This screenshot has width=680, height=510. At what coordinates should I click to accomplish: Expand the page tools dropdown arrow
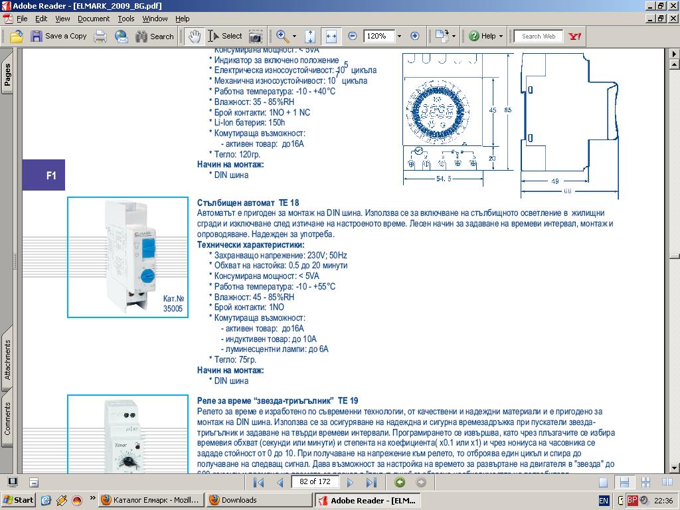[x=454, y=37]
